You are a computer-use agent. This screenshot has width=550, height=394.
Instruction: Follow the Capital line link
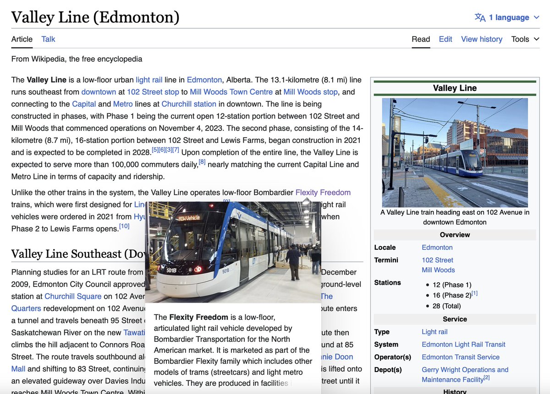84,104
